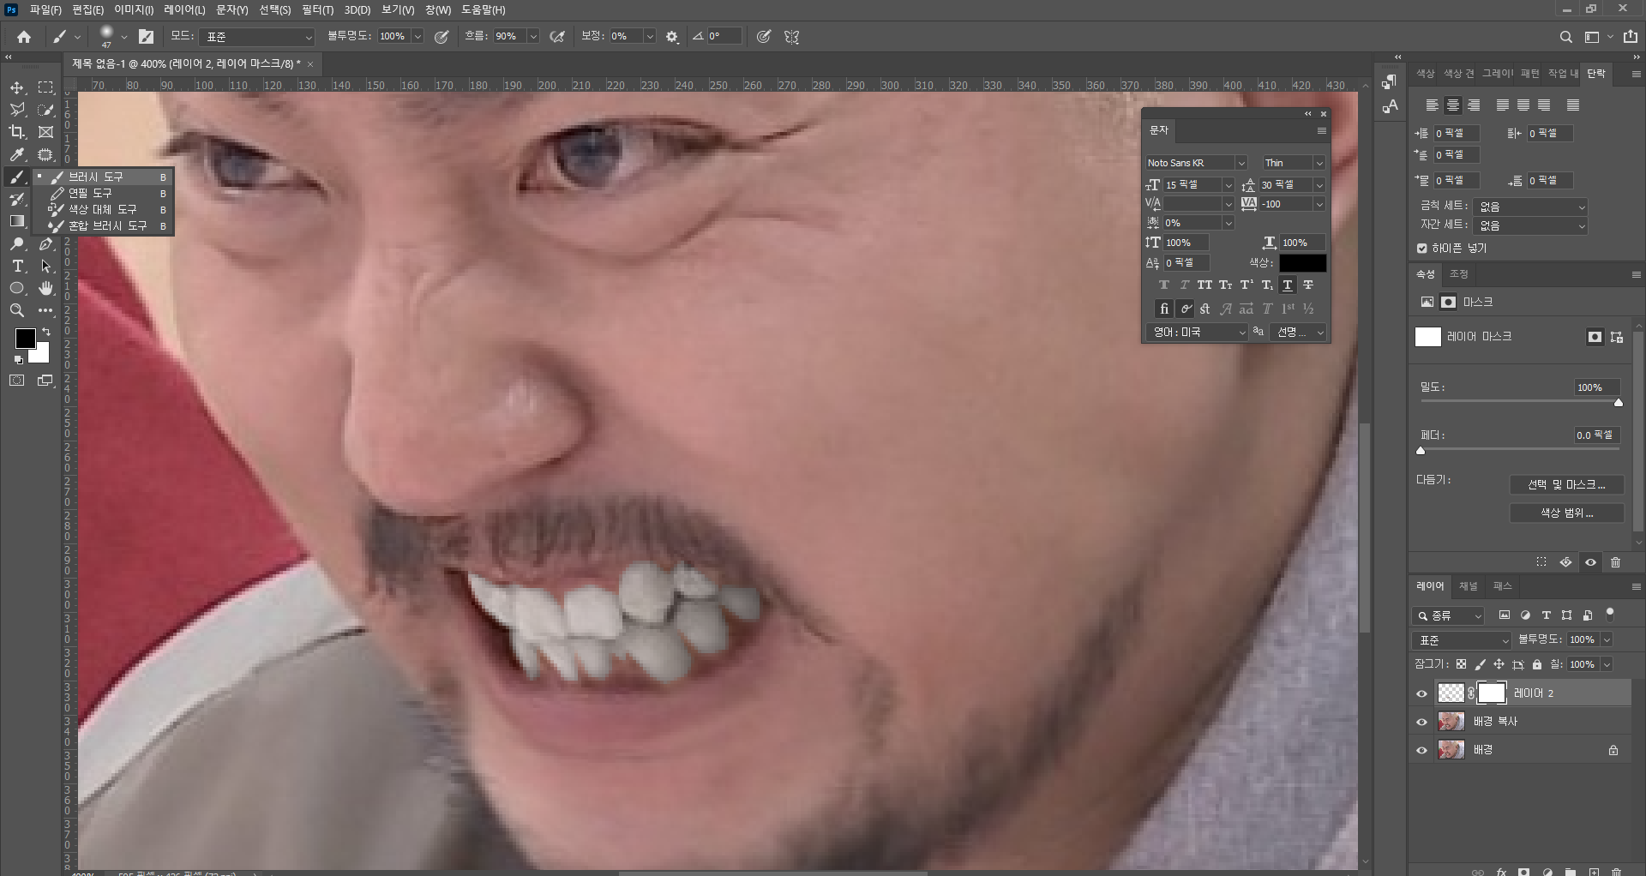The width and height of the screenshot is (1646, 876).
Task: Open 레이어(L) menu
Action: (184, 9)
